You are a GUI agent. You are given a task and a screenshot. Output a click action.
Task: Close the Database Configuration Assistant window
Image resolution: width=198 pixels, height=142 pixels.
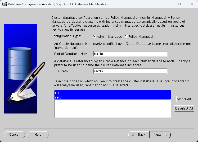(x=192, y=4)
